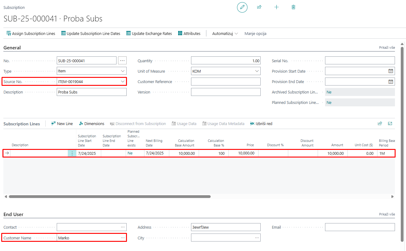
Task: Click the trash delete icon
Action: (x=293, y=7)
